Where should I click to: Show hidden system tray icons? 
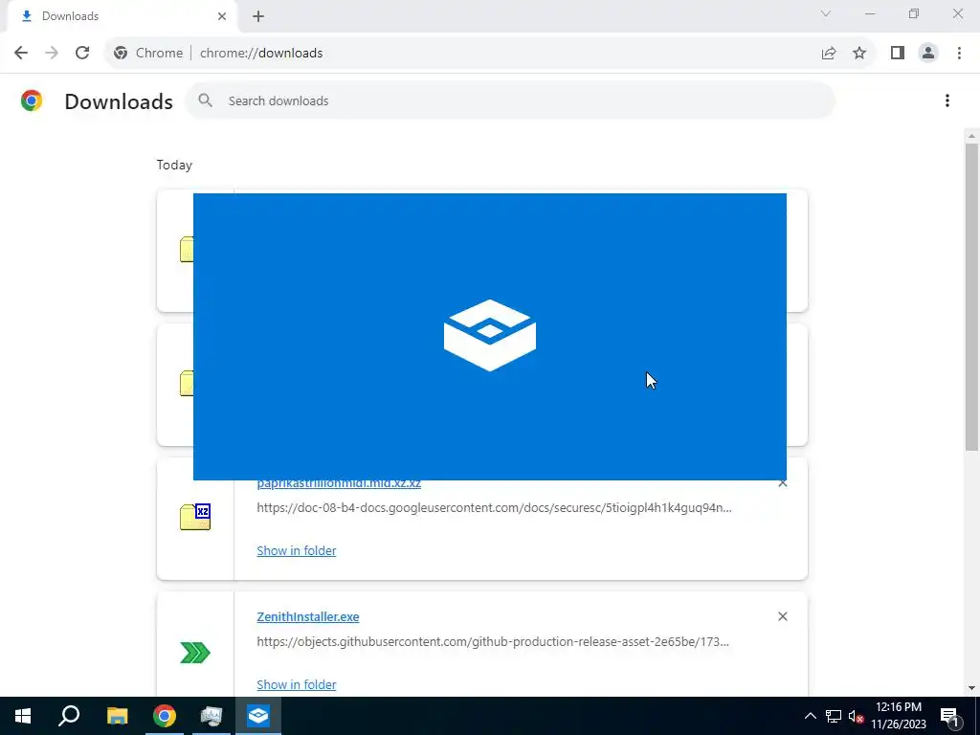tap(810, 716)
